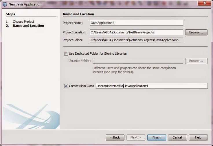Select the Project Folder path field
The image size is (213, 146).
[137, 40]
